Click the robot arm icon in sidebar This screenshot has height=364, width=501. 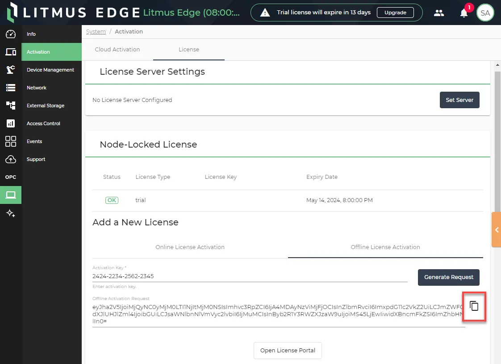click(x=11, y=70)
